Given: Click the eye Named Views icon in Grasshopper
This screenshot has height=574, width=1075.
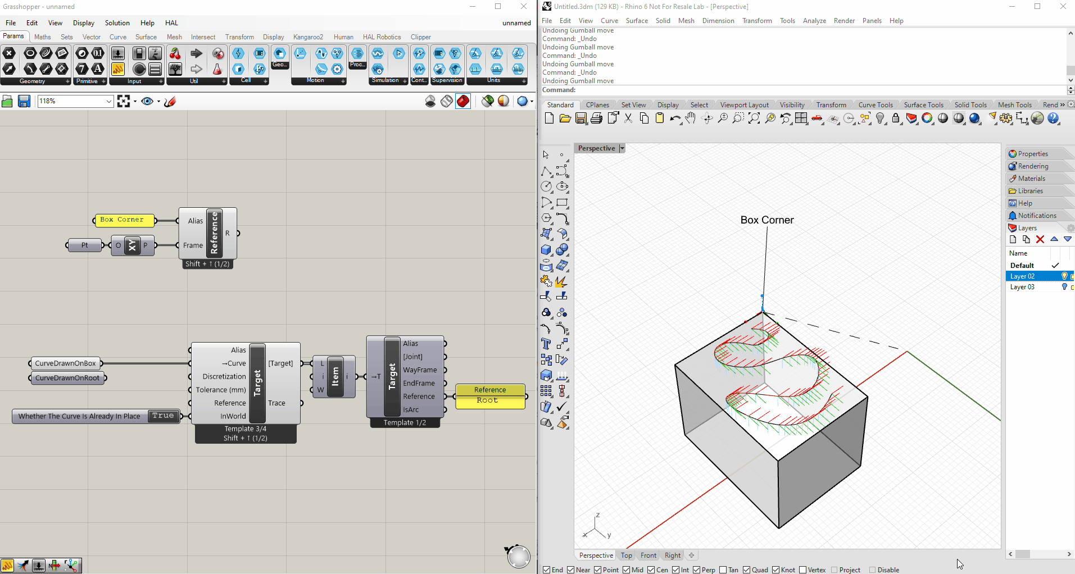Looking at the screenshot, I should (147, 102).
